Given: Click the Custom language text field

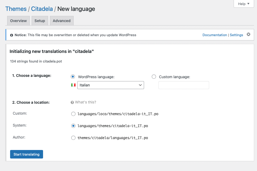Looking at the screenshot, I should [184, 85].
